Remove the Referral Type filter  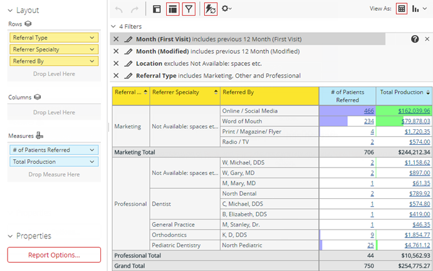116,76
